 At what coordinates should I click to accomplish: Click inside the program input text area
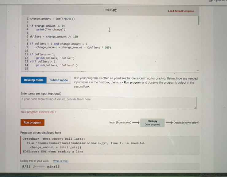point(108,103)
